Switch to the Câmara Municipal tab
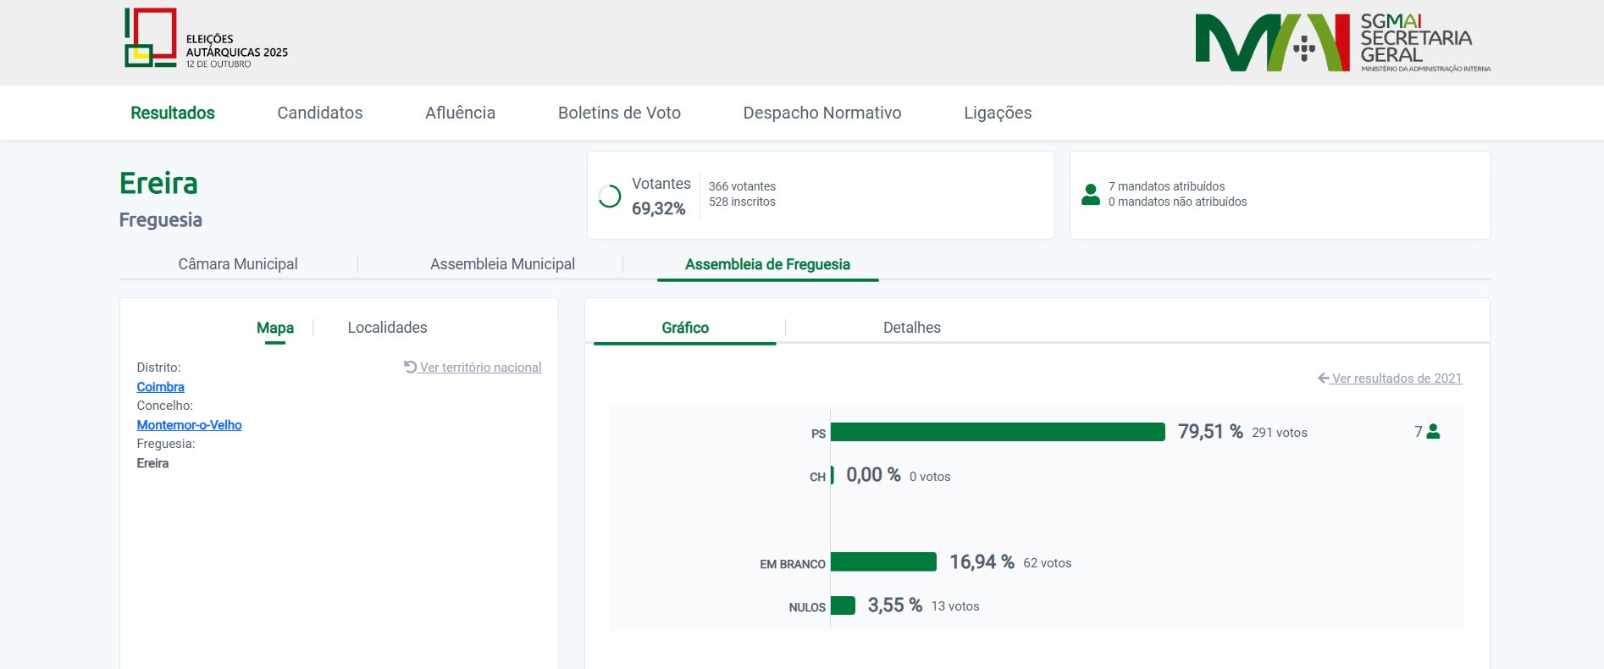 [x=238, y=264]
